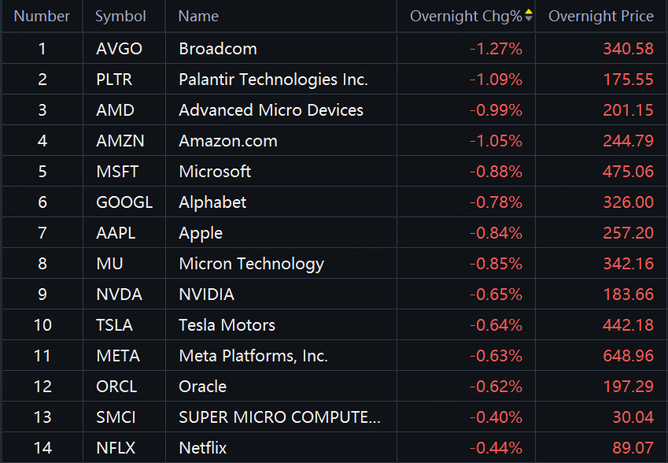This screenshot has width=668, height=463.
Task: Select the Alphabet row name
Action: (212, 202)
